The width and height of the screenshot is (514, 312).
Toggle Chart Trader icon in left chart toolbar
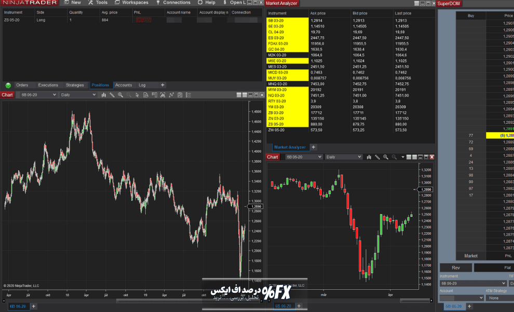(x=154, y=95)
